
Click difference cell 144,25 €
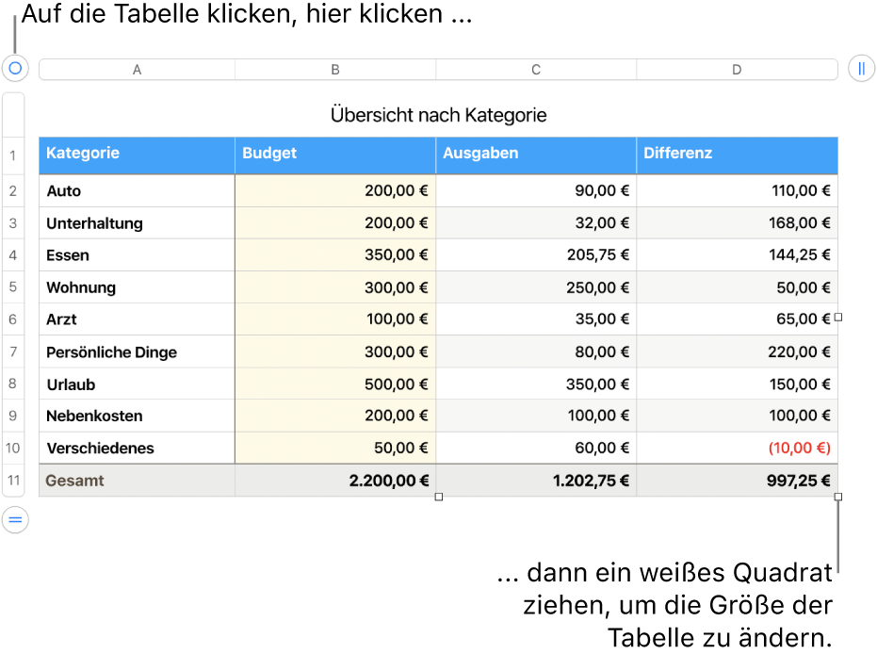click(738, 255)
